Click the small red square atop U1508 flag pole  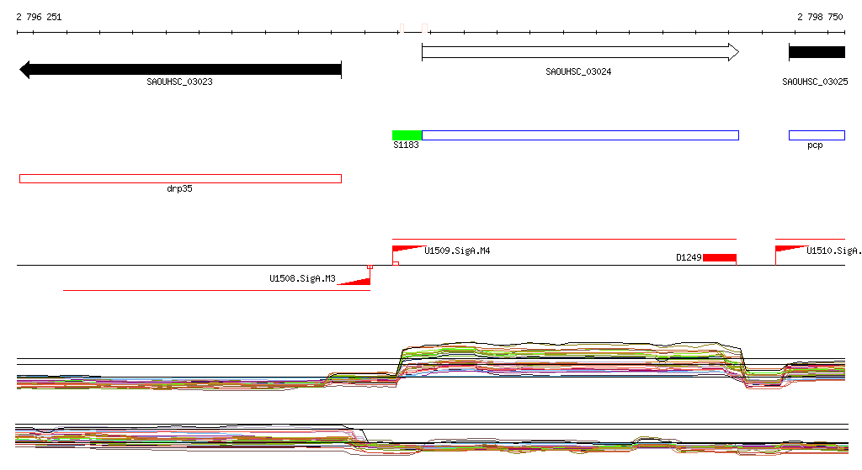click(x=370, y=267)
